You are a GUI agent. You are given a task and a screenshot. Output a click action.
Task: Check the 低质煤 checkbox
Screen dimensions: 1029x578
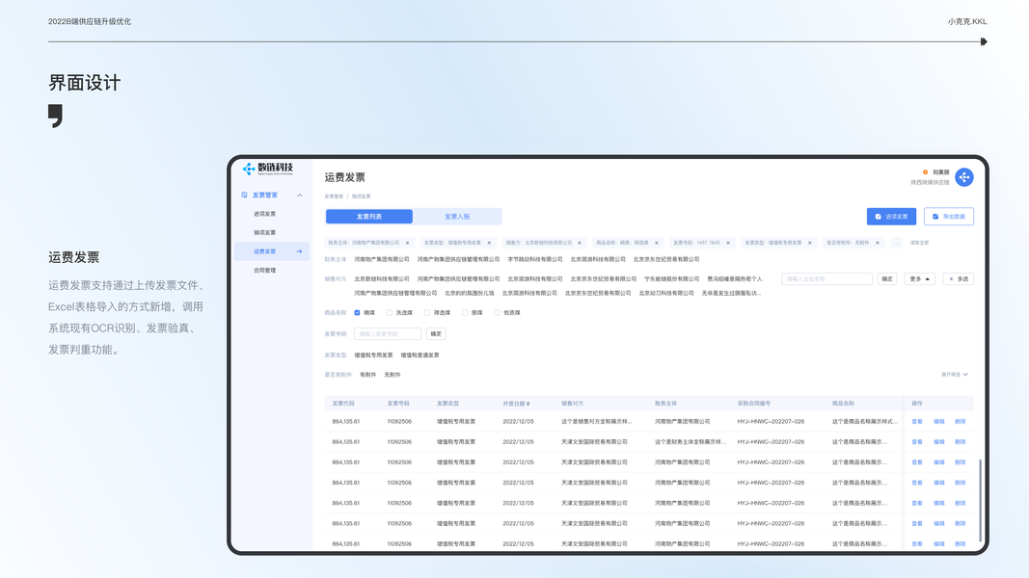497,312
